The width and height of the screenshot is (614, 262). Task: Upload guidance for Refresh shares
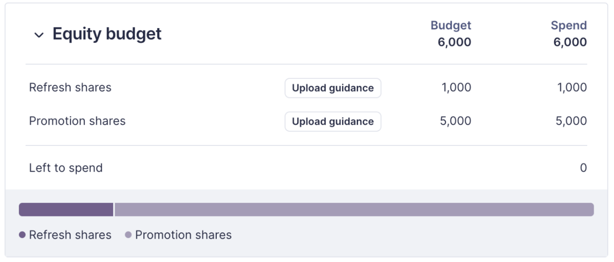(x=333, y=88)
